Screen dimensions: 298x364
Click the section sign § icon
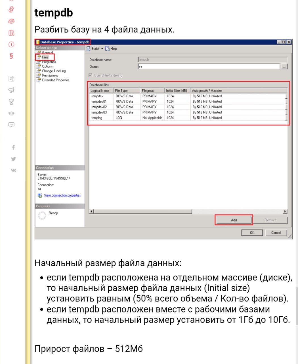pyautogui.click(x=11, y=56)
